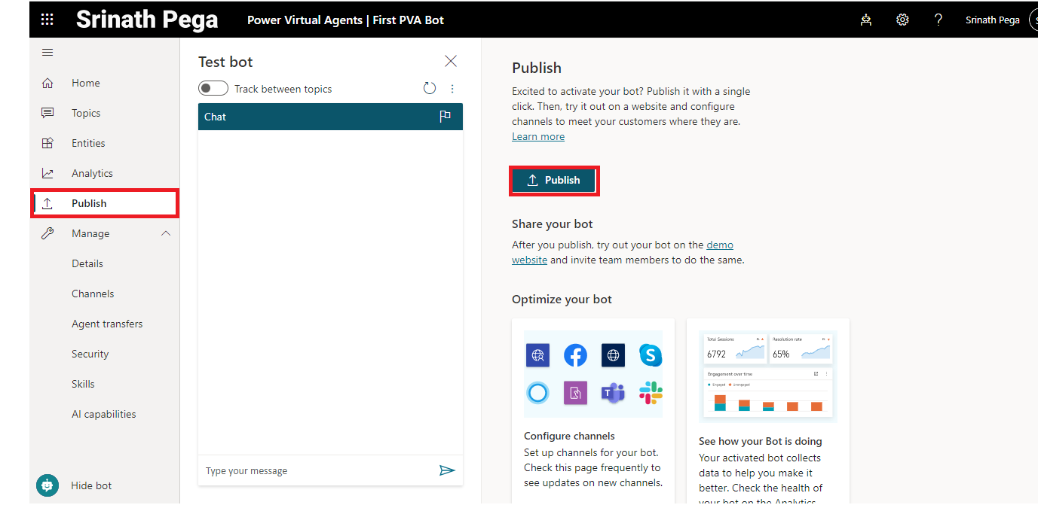Collapse the hamburger navigation menu
The width and height of the screenshot is (1038, 505).
click(47, 53)
